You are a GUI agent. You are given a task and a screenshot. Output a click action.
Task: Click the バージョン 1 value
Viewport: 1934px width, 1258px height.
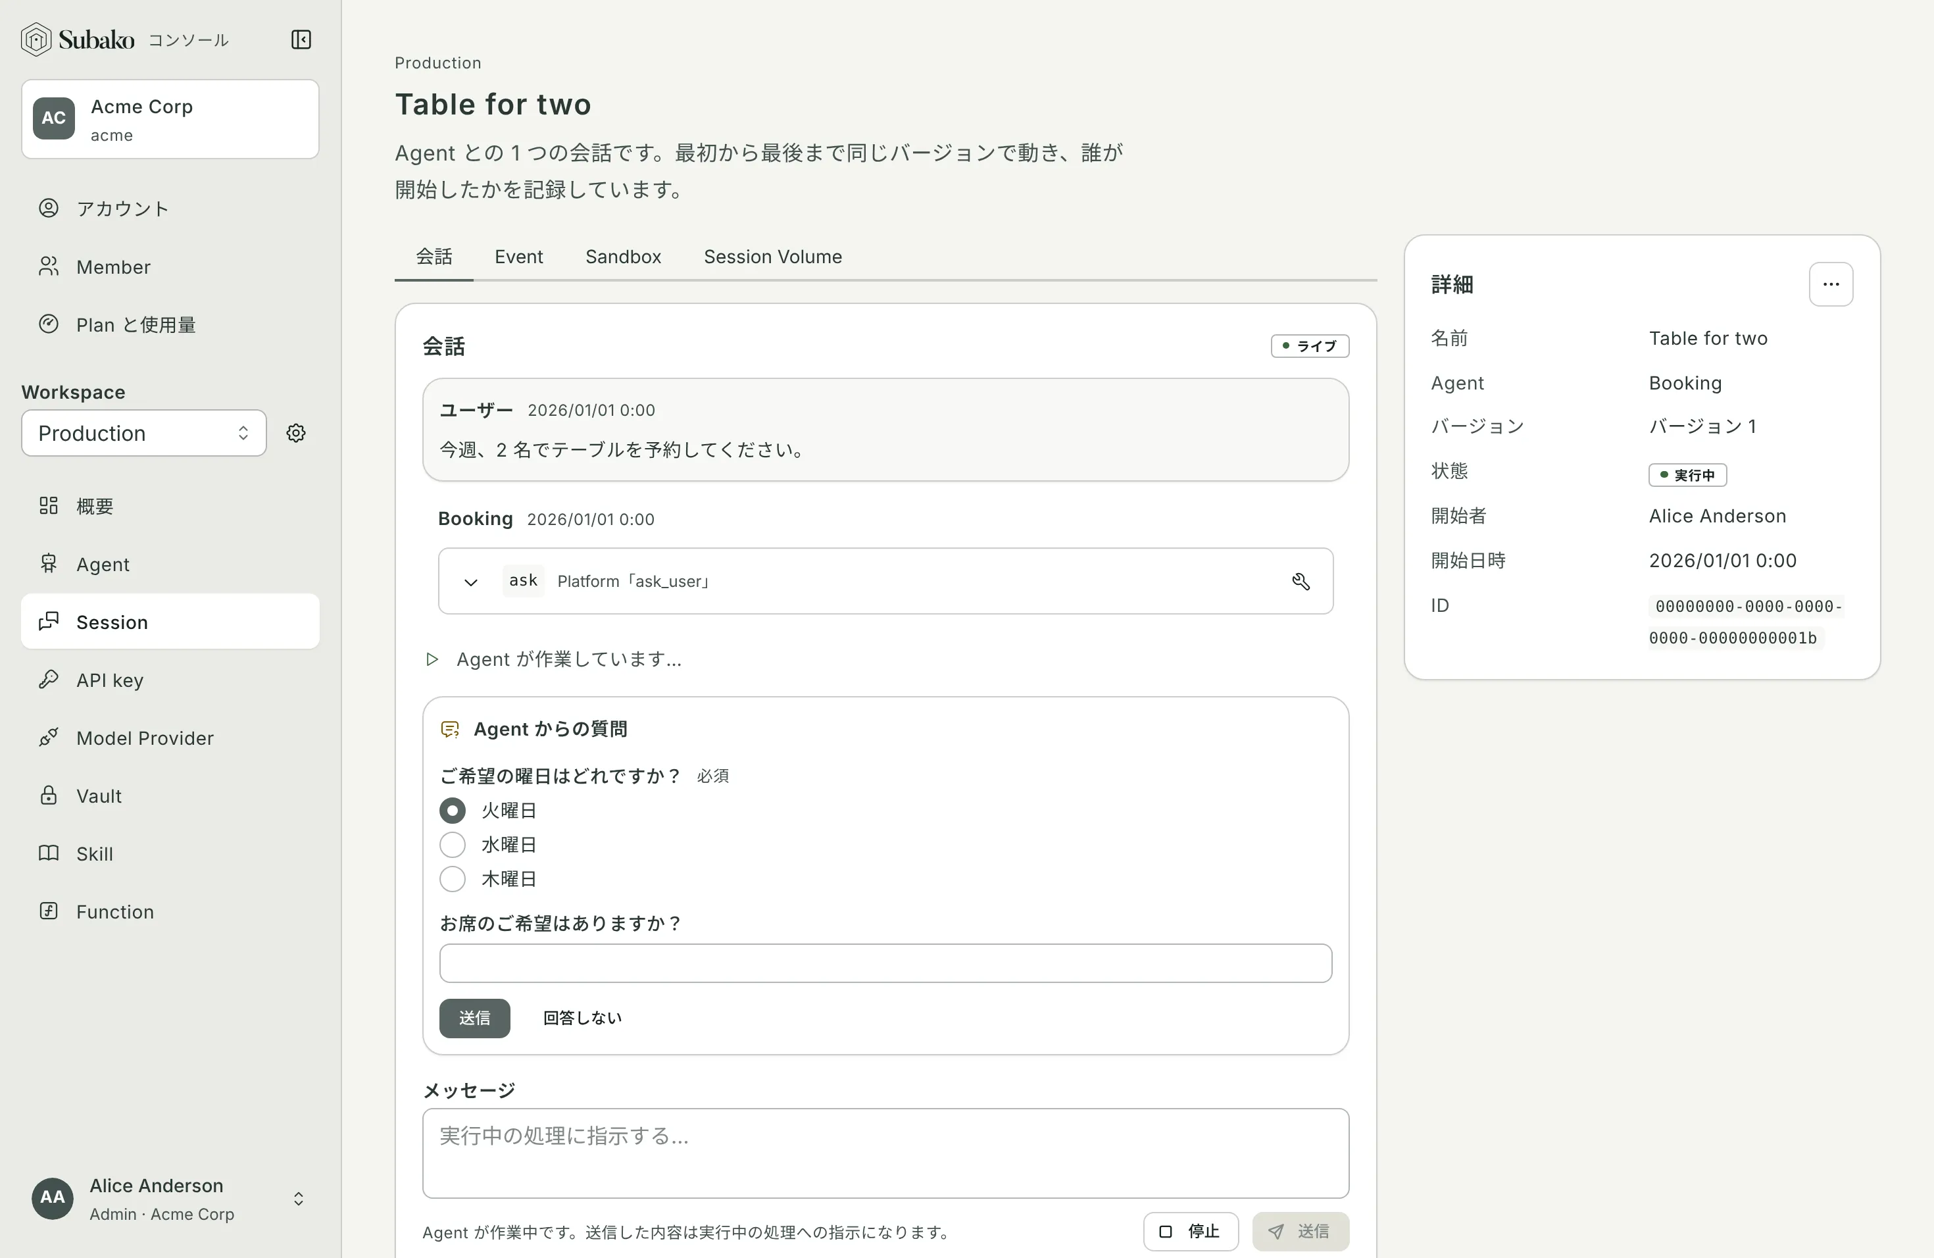pyautogui.click(x=1702, y=426)
